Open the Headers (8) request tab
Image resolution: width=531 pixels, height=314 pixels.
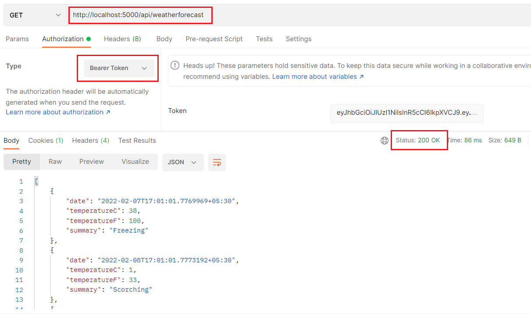coord(122,39)
